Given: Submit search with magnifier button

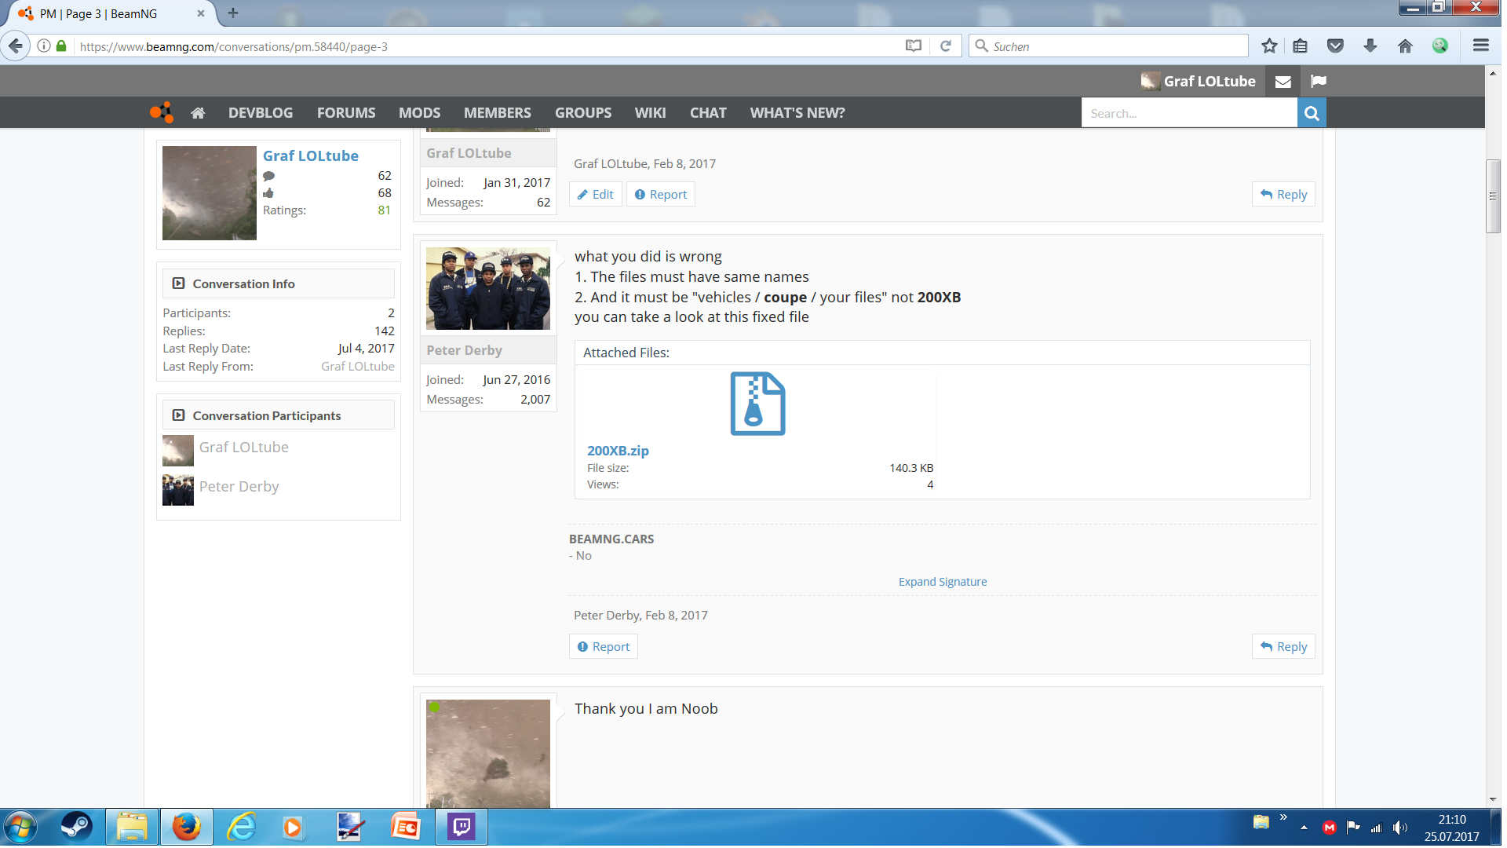Looking at the screenshot, I should pos(1311,113).
